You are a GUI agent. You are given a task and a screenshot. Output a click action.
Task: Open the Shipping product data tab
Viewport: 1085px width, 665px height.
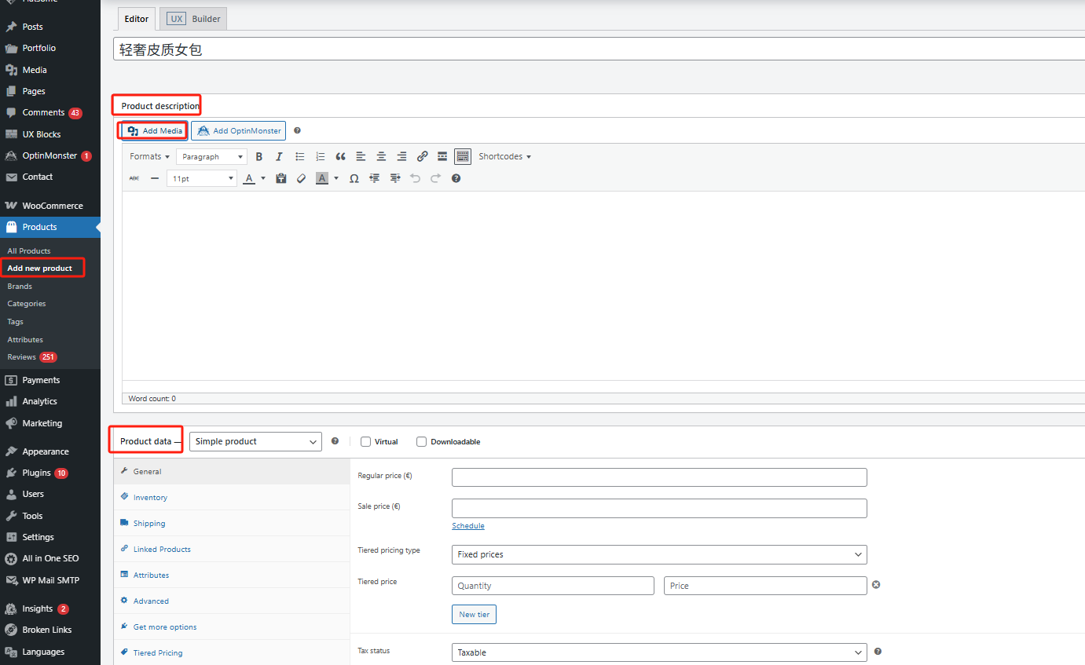point(149,524)
